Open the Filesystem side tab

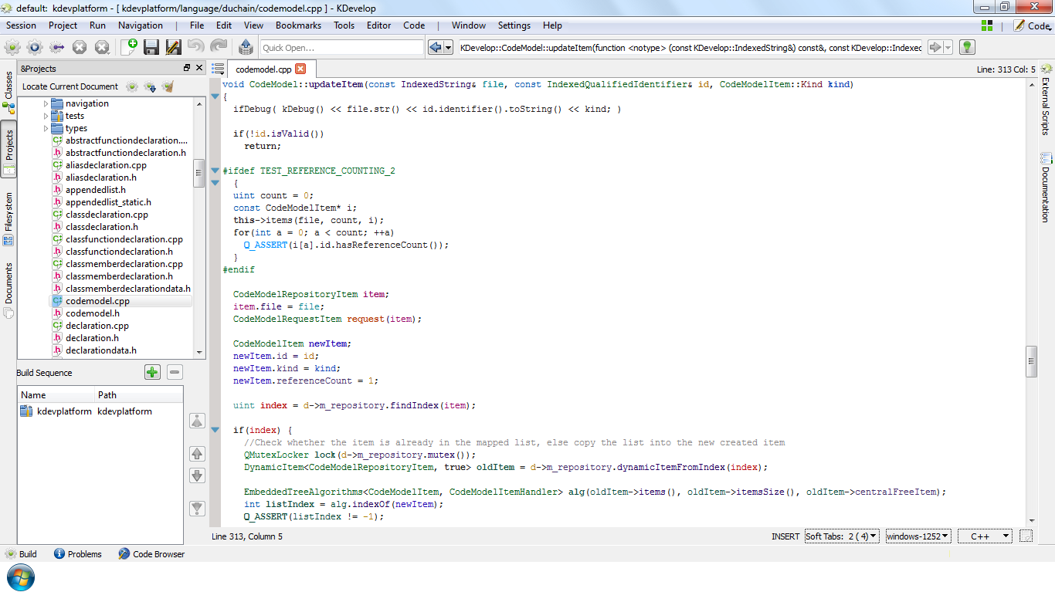[8, 218]
